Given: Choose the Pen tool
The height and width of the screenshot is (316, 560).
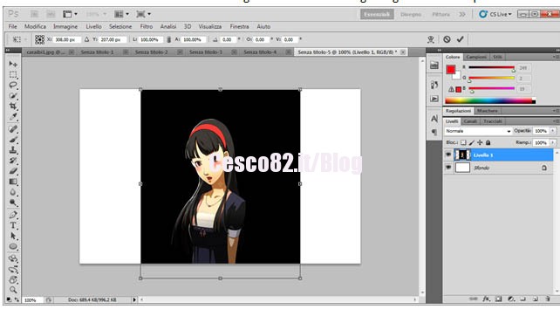Looking at the screenshot, I should coord(13,215).
